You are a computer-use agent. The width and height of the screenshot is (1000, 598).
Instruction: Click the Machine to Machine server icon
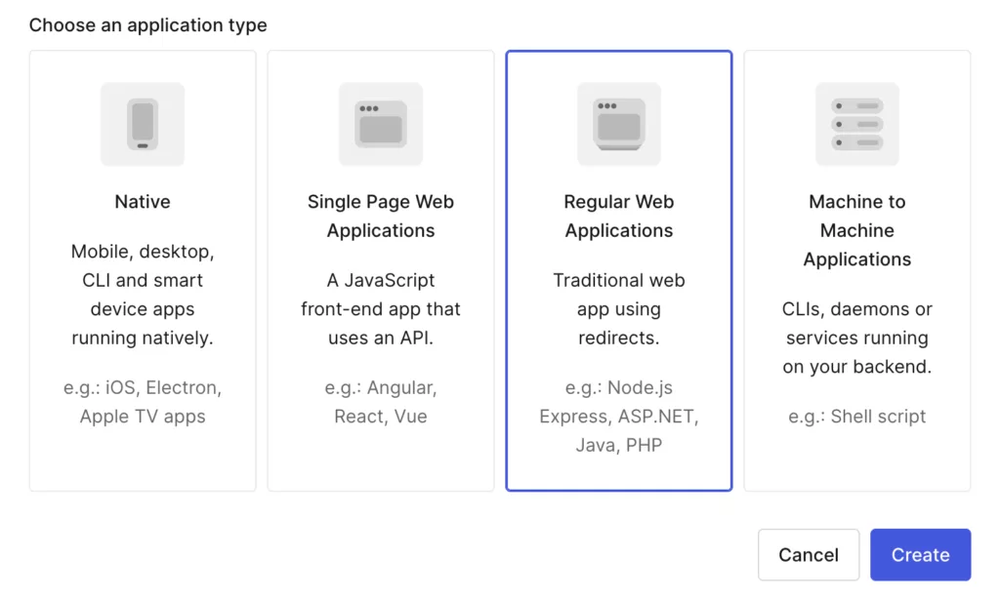point(857,124)
